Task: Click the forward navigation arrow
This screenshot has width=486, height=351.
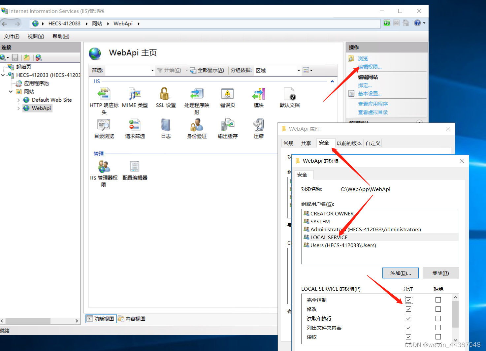Action: (17, 24)
